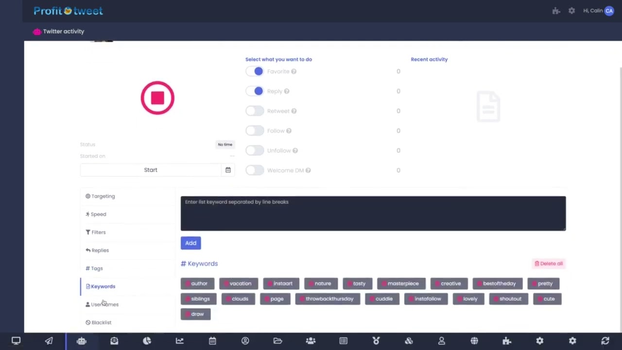Click the help icon next to Welcome DM
Image resolution: width=622 pixels, height=350 pixels.
(x=308, y=171)
